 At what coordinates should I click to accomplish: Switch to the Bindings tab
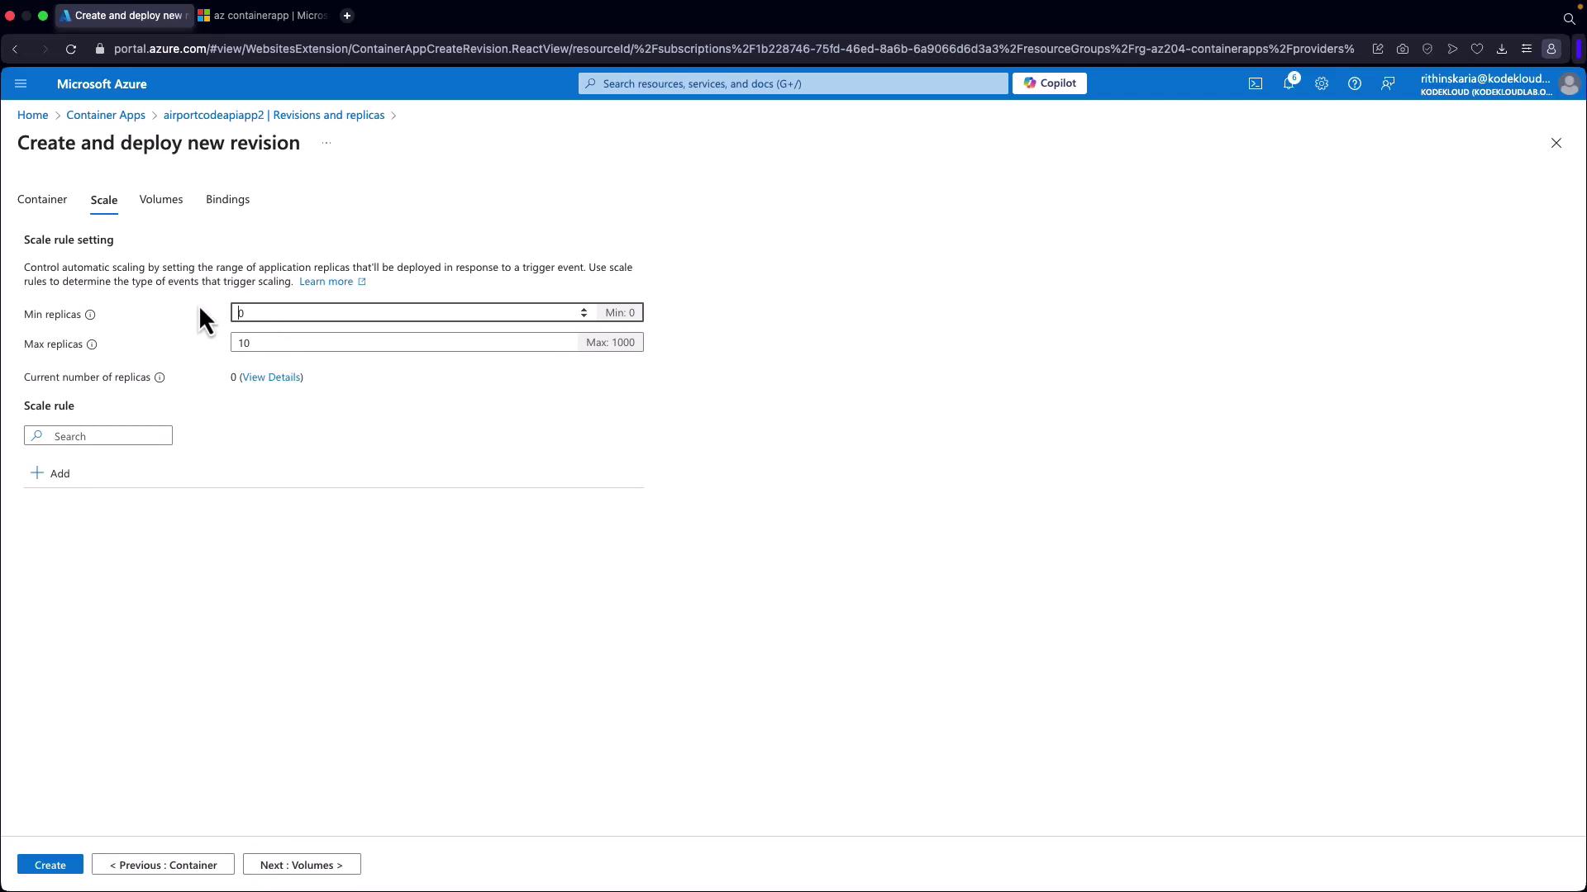pyautogui.click(x=227, y=199)
